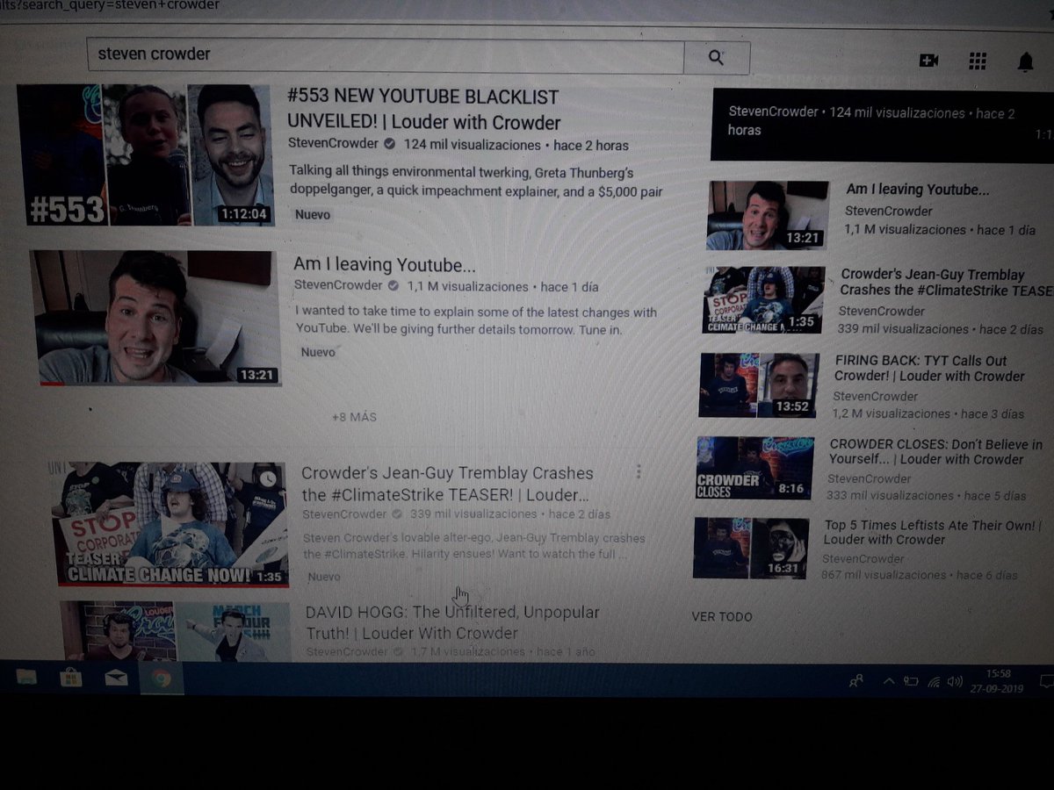Click the steven crowder search field
Screen dimensions: 1054x790
386,55
